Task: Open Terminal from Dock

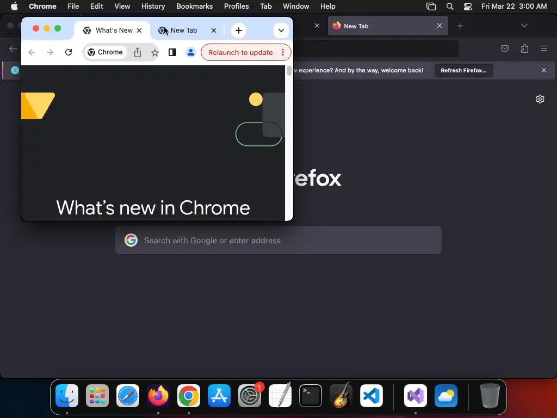Action: pyautogui.click(x=311, y=396)
